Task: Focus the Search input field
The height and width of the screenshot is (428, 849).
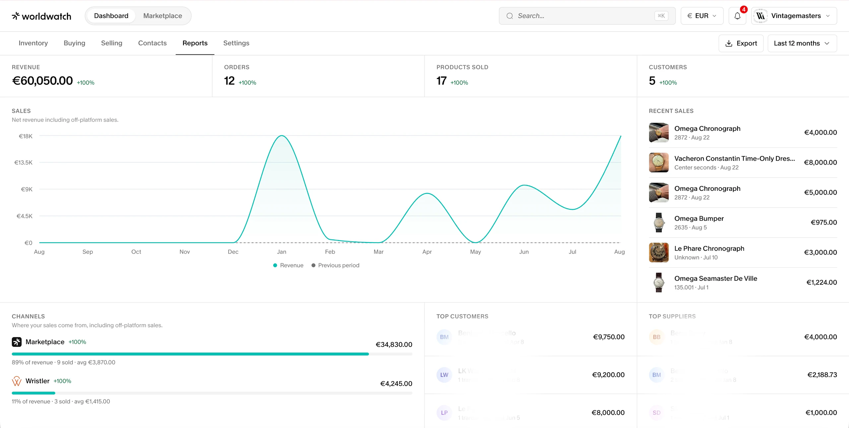Action: click(x=587, y=16)
